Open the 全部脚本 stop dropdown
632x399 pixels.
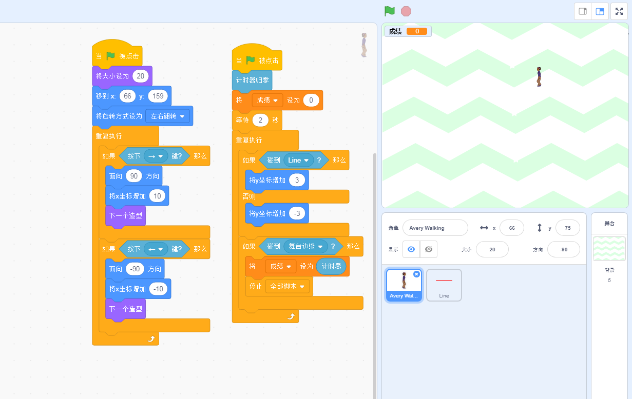point(288,286)
